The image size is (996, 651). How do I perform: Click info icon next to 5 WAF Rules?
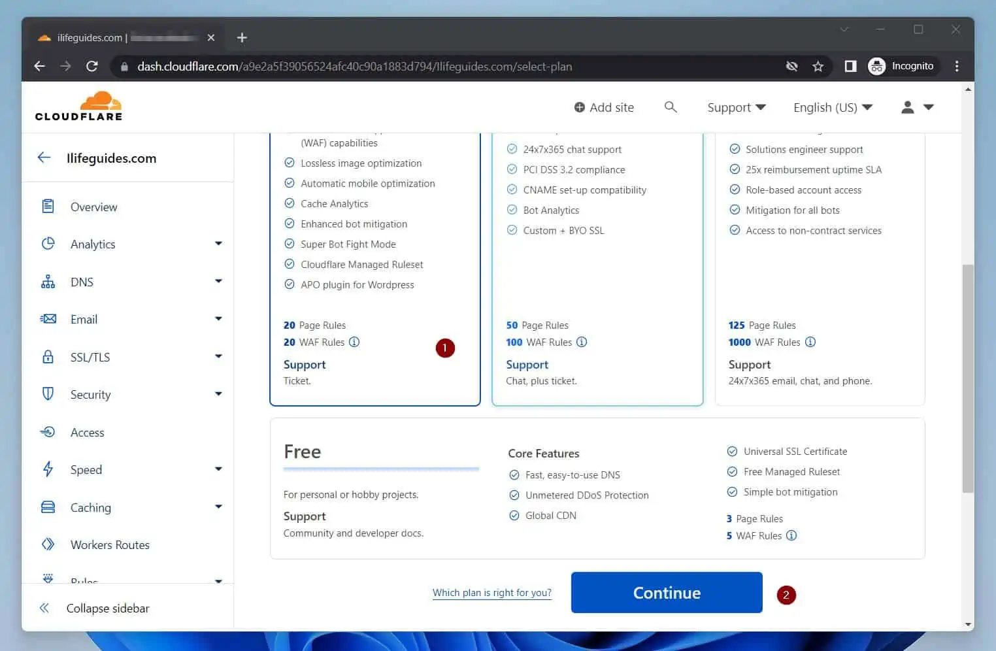tap(791, 535)
